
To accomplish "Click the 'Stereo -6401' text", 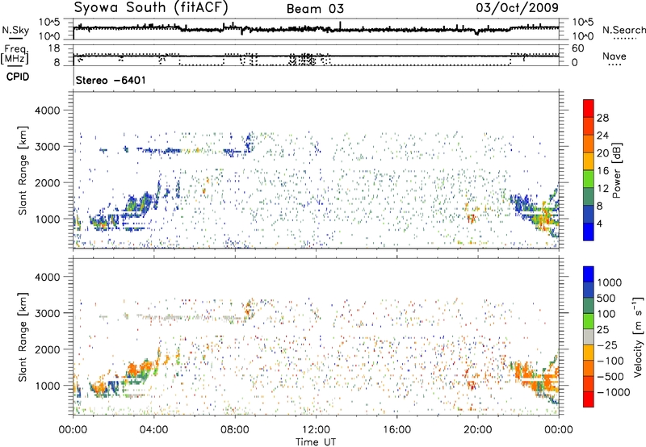I will 111,80.
